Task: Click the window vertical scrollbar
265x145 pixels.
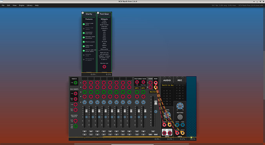Action: pos(264,75)
